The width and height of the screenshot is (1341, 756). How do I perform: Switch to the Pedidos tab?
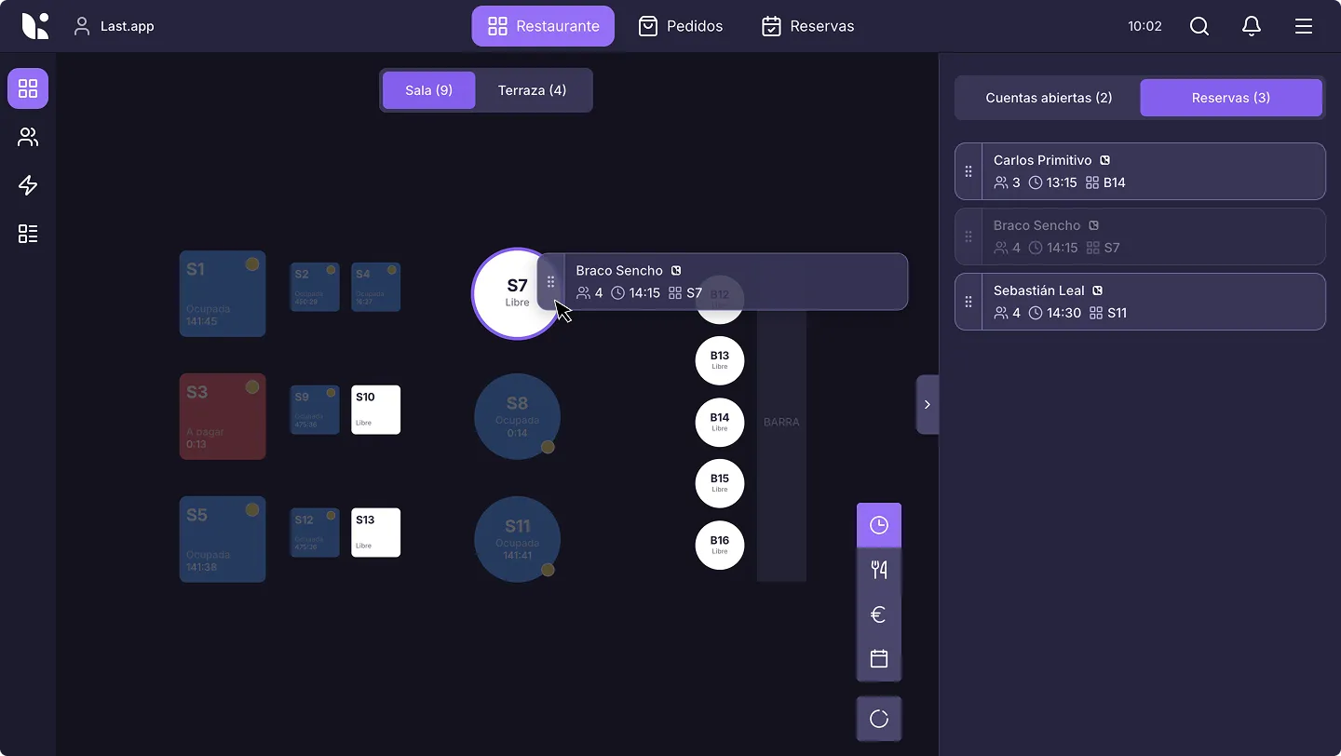point(680,26)
